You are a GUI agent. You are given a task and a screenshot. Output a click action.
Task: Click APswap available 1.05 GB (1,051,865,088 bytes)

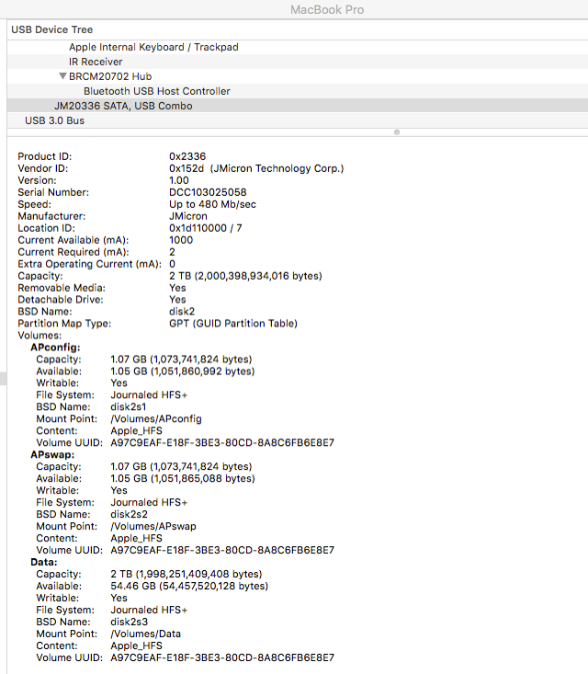tap(183, 479)
